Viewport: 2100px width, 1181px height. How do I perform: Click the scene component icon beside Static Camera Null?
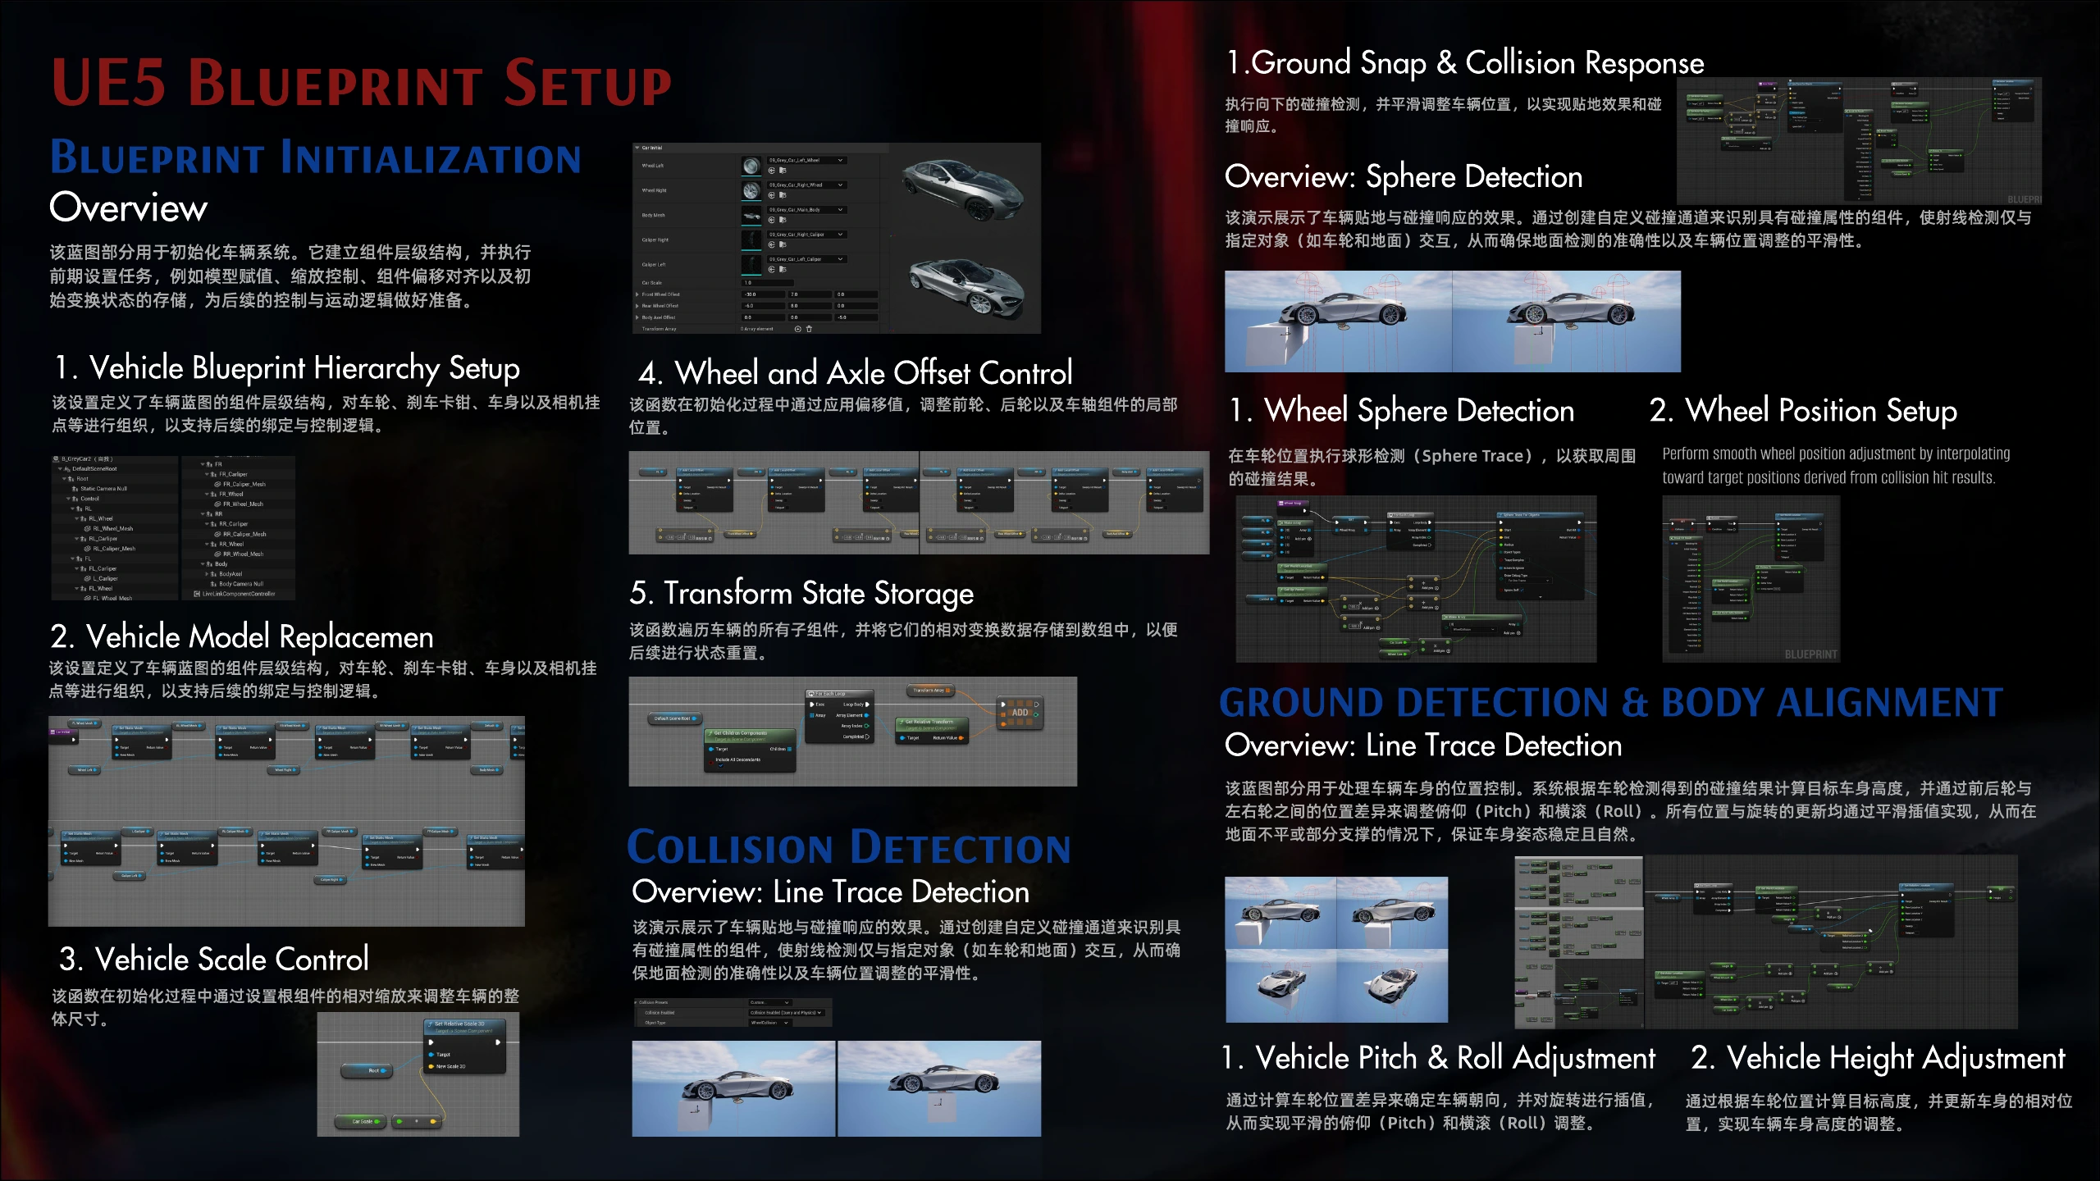75,489
